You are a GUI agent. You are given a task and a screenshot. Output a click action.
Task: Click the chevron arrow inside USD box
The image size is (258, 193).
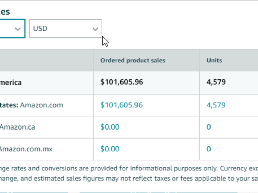95,29
